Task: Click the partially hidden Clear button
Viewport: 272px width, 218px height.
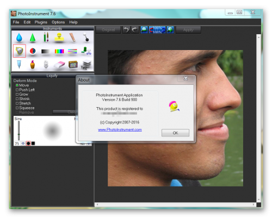Action: tap(64, 112)
